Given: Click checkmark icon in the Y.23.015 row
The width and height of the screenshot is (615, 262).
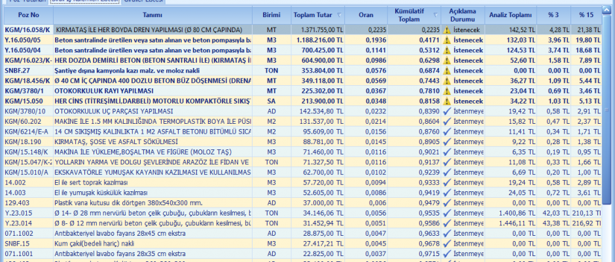Looking at the screenshot, I should (447, 213).
